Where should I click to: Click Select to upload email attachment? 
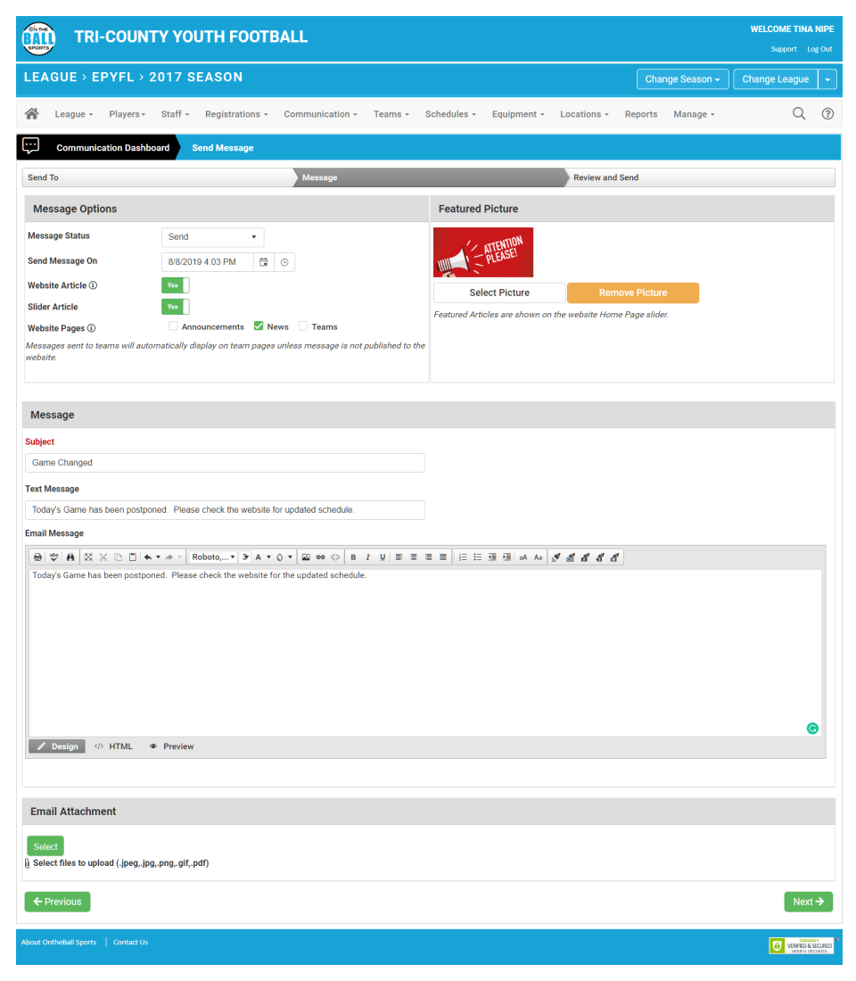(x=45, y=845)
